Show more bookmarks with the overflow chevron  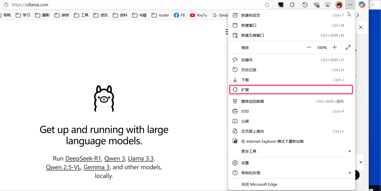point(358,15)
